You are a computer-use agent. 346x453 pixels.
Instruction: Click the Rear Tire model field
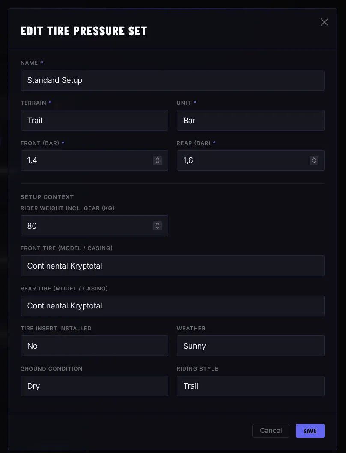click(x=172, y=306)
